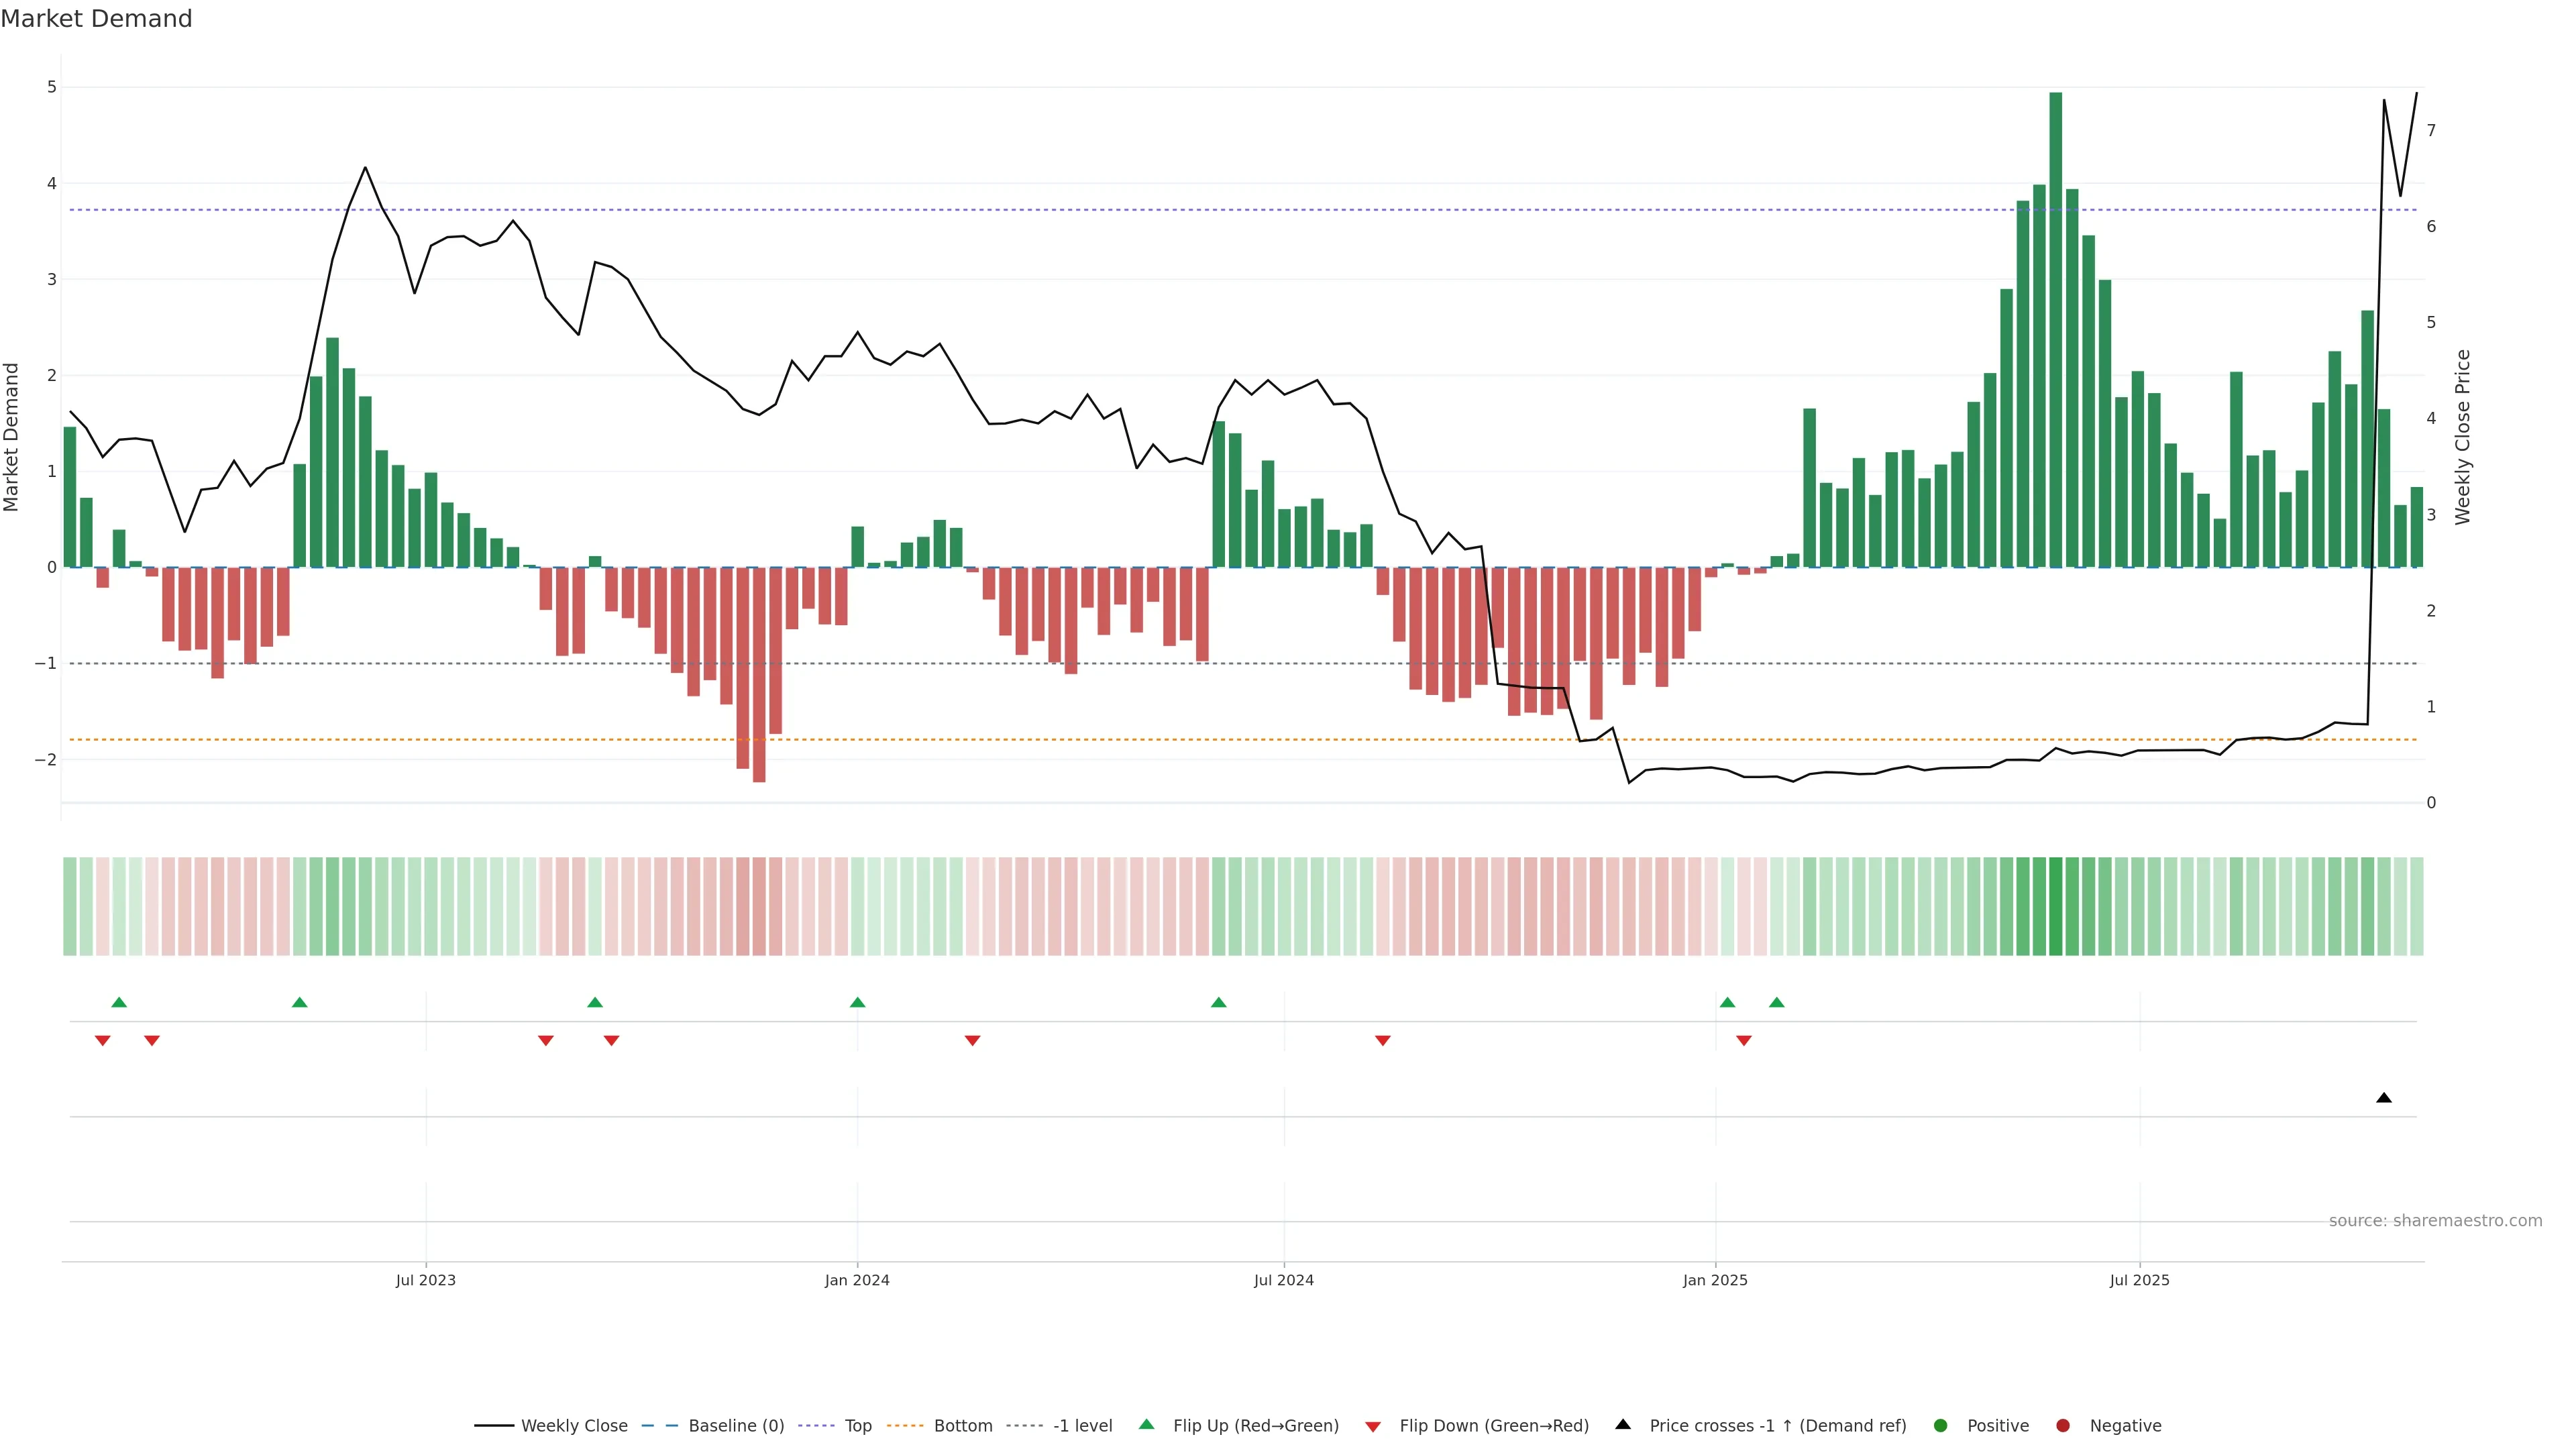Image resolution: width=2576 pixels, height=1449 pixels.
Task: Click the darkest green heatmap cell
Action: tap(2056, 906)
